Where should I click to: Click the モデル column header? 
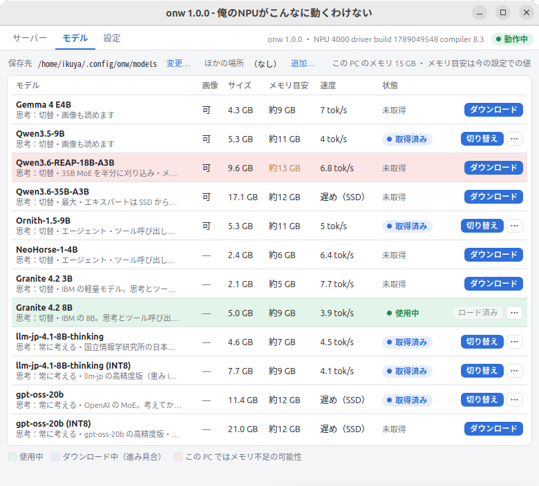click(28, 85)
